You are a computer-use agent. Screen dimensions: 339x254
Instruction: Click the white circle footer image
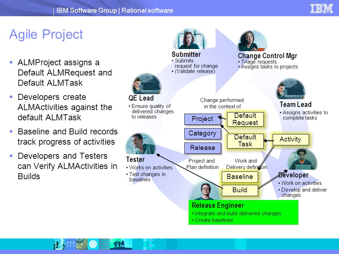[x=93, y=244]
